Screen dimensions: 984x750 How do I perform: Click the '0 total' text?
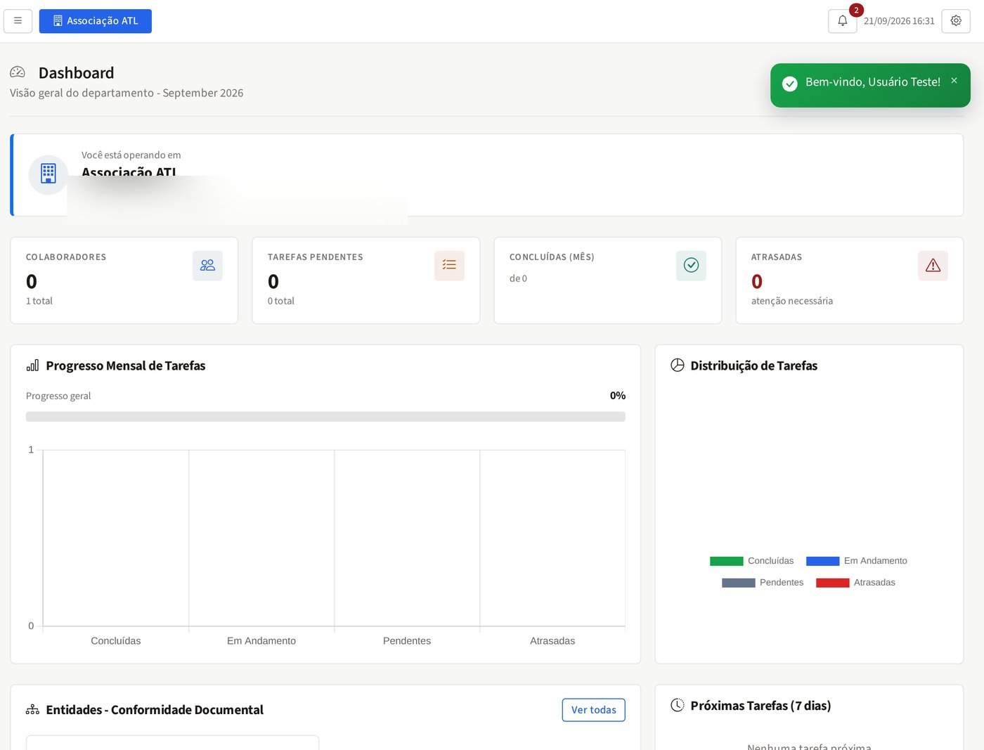(x=281, y=301)
